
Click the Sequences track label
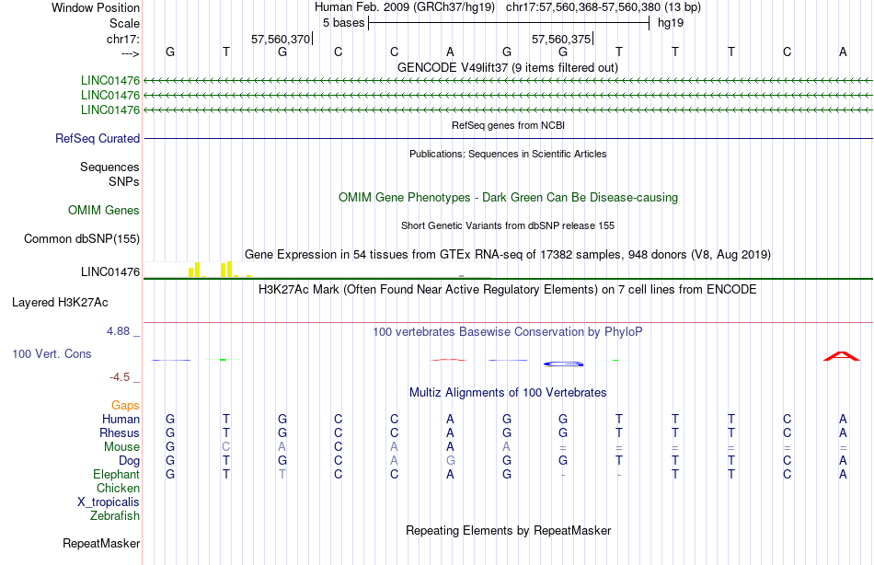109,167
